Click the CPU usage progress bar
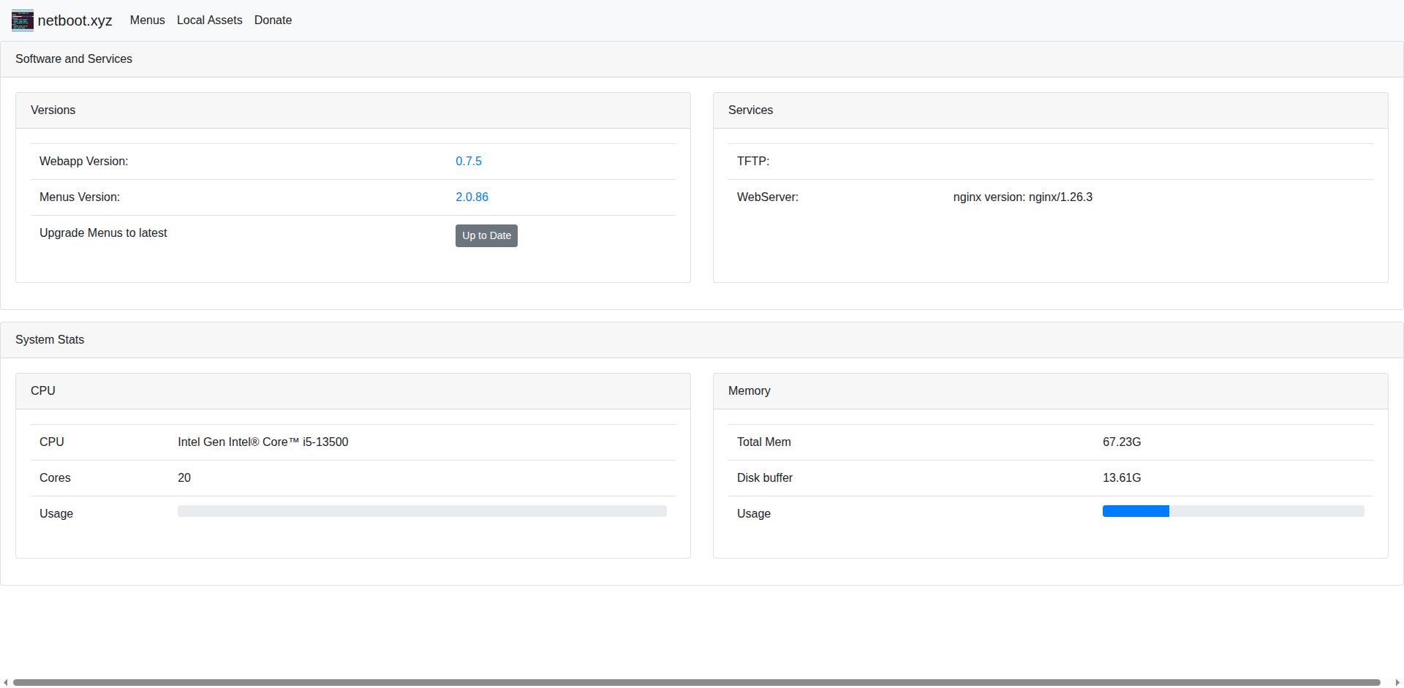This screenshot has height=688, width=1404. point(422,511)
